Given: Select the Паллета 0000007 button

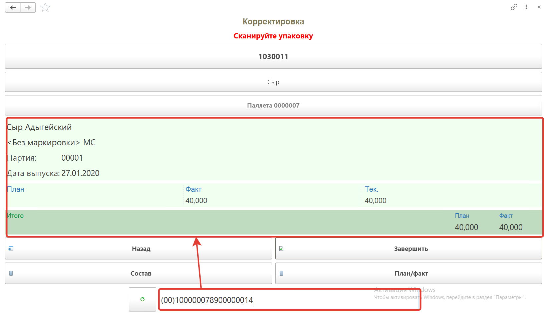Looking at the screenshot, I should pos(273,106).
